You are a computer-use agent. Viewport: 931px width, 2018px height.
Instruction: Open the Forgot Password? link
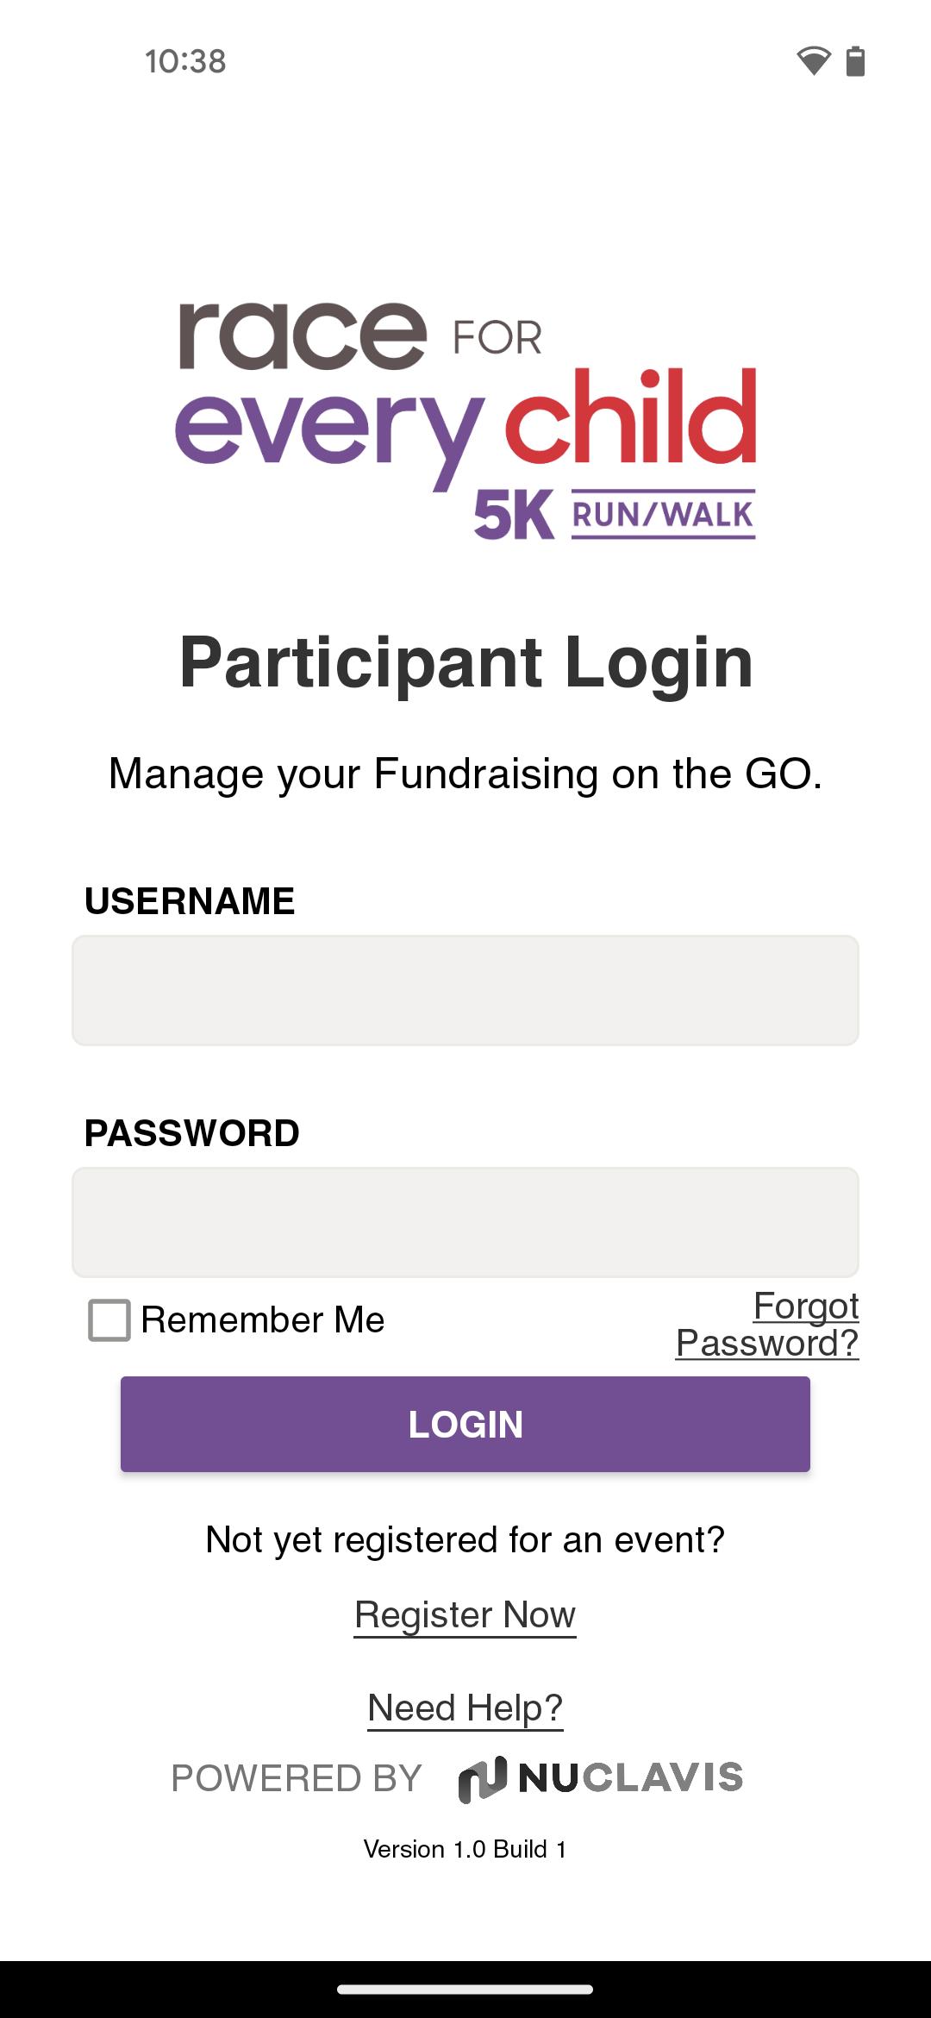tap(767, 1324)
